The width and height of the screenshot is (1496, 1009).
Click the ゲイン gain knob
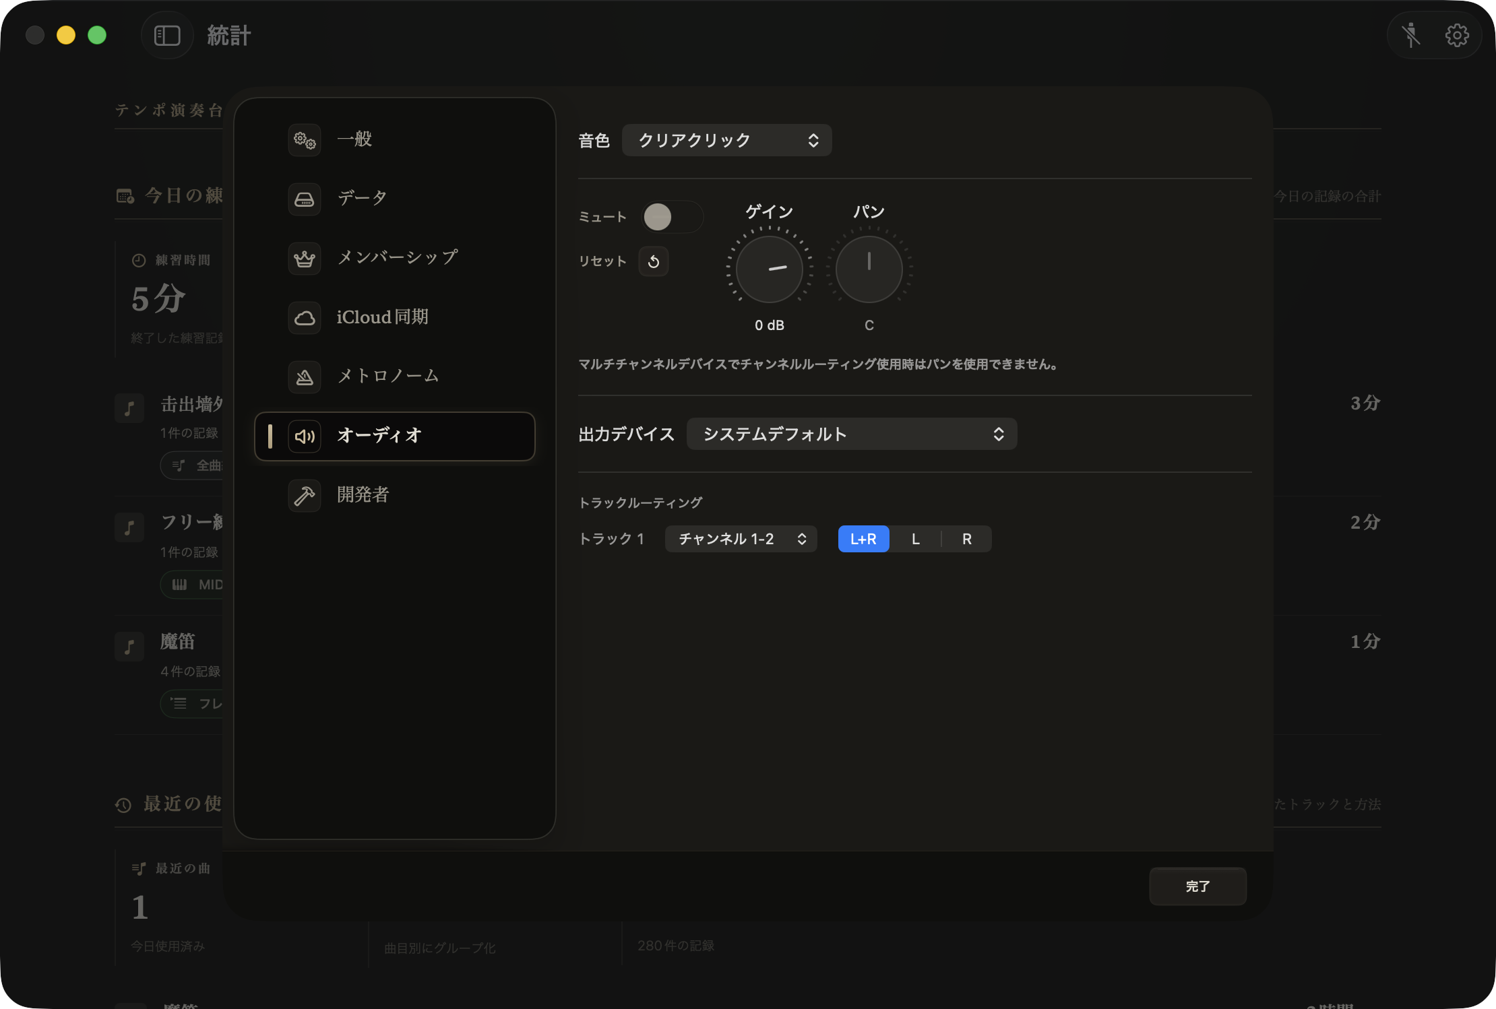(x=770, y=269)
